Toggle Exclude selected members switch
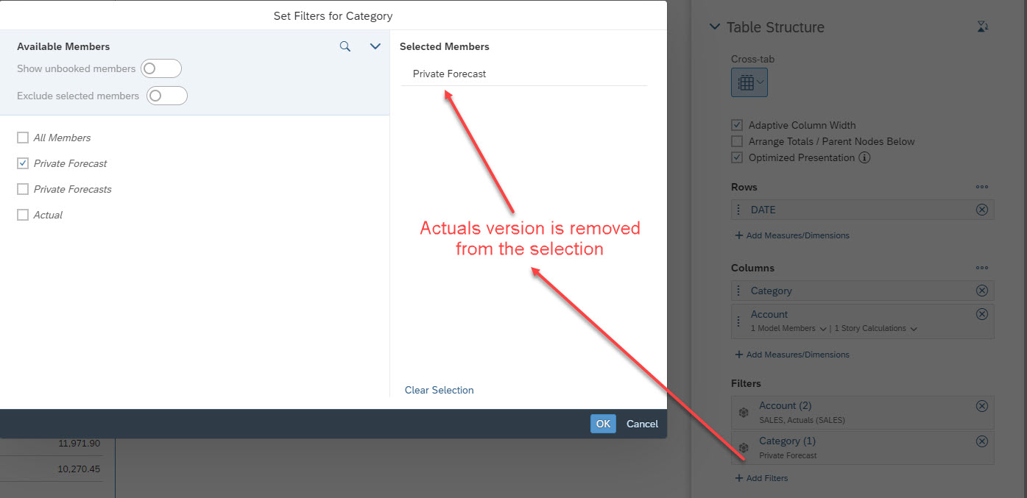The width and height of the screenshot is (1027, 498). tap(167, 96)
